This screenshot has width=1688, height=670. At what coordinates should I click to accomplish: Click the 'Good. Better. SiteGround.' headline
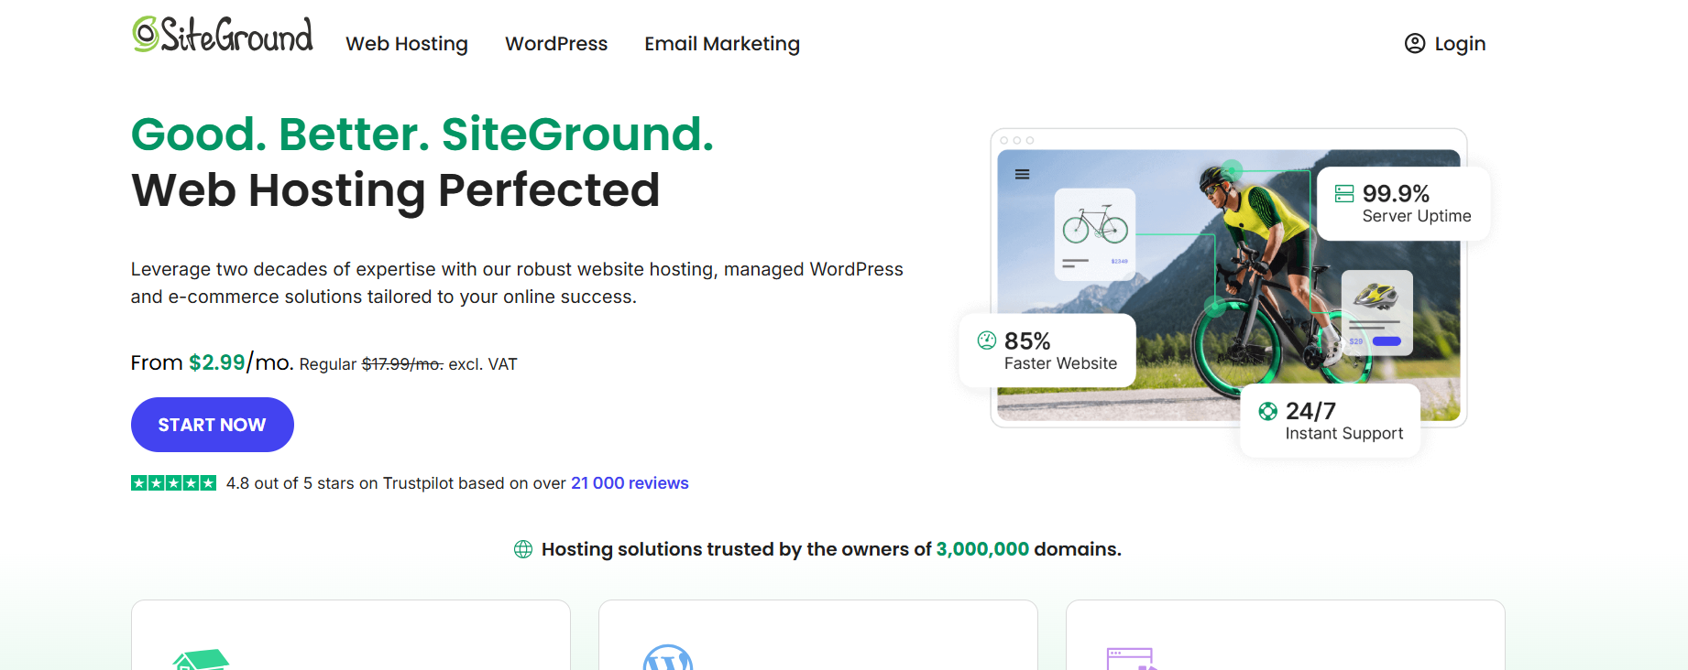click(422, 135)
